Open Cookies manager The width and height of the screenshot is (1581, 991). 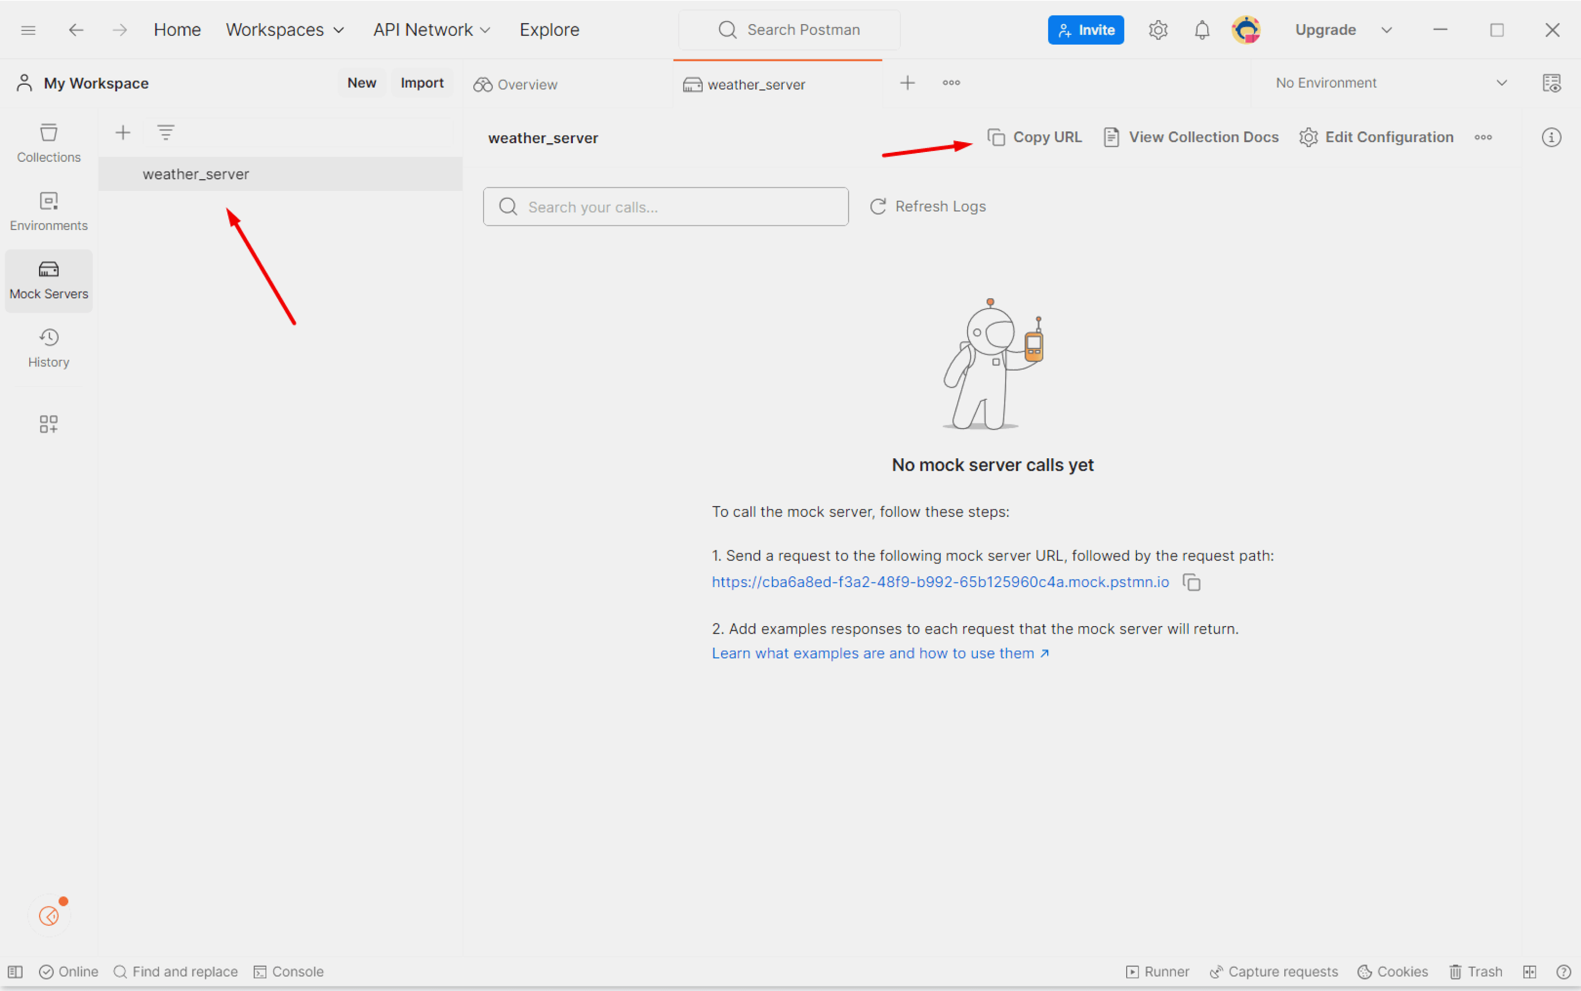click(x=1392, y=971)
